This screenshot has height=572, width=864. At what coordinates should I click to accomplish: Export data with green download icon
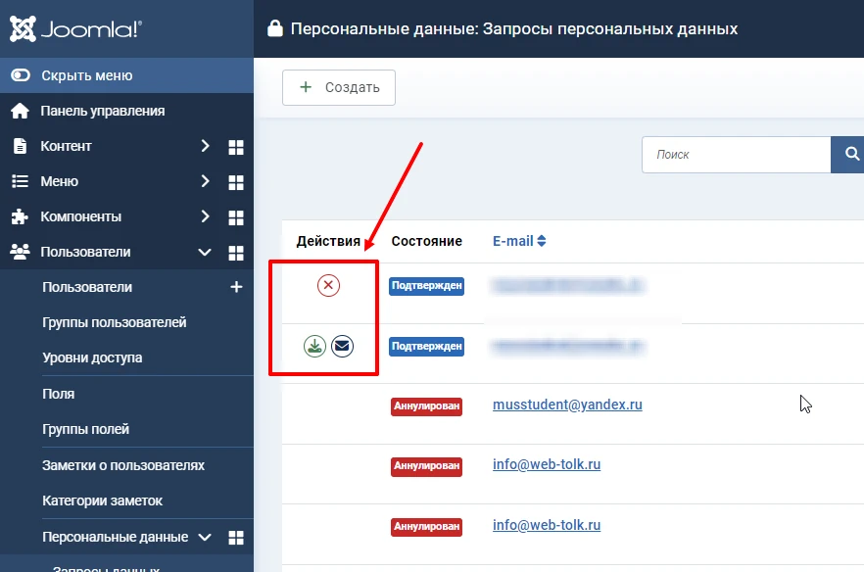(314, 346)
